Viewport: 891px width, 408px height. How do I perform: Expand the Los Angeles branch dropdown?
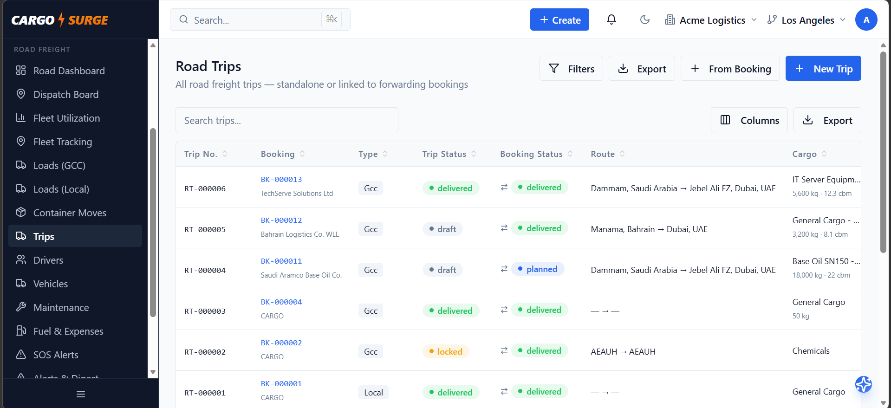pyautogui.click(x=806, y=19)
